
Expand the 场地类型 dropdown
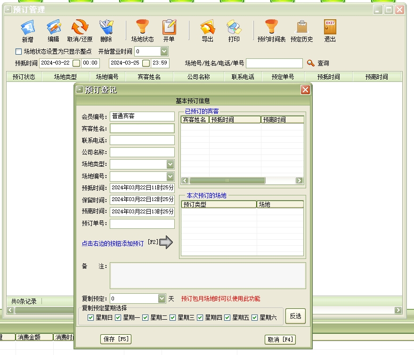coord(170,164)
